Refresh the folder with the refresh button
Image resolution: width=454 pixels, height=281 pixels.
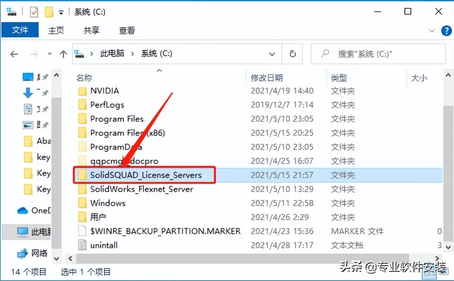coord(293,54)
